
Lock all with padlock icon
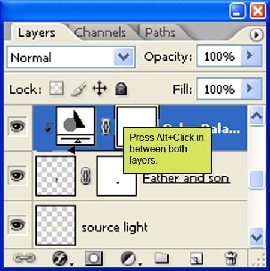coord(121,88)
